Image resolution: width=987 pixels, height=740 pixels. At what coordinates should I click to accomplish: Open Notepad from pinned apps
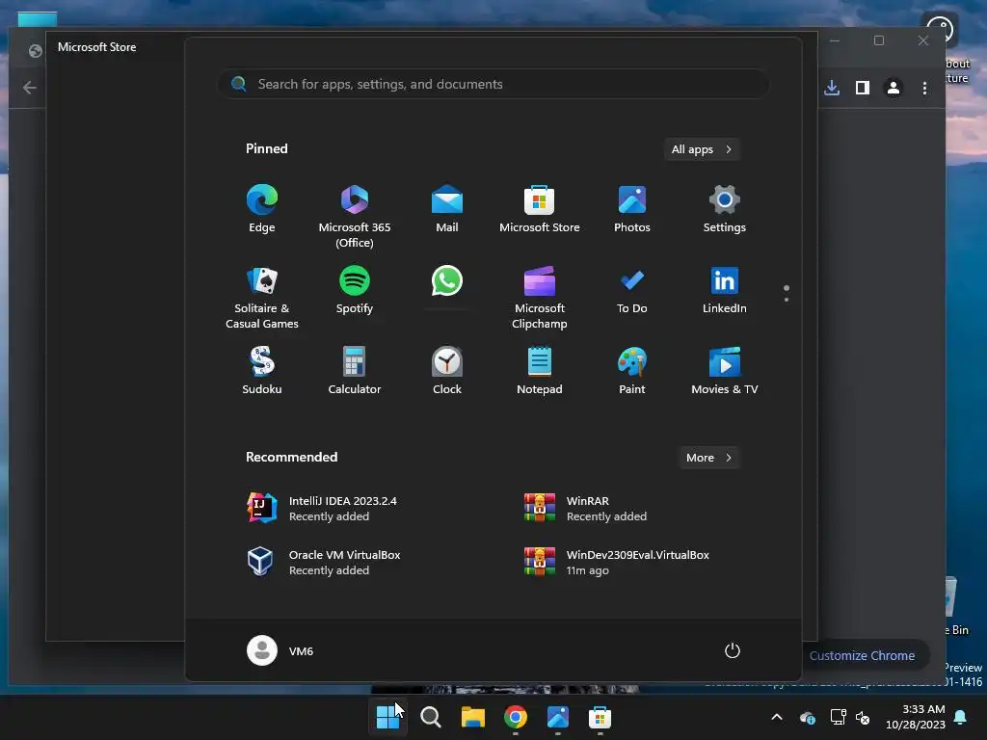(x=540, y=371)
